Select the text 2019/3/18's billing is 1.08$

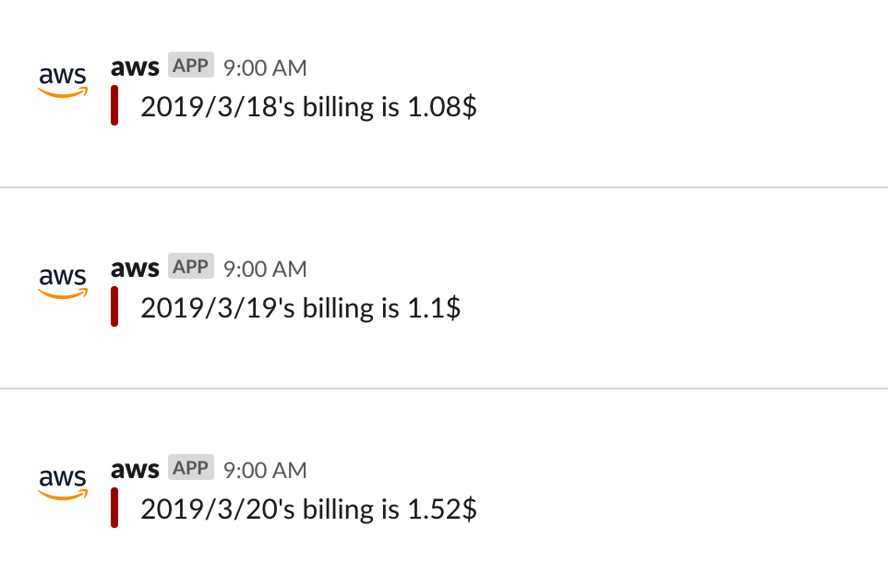(308, 106)
